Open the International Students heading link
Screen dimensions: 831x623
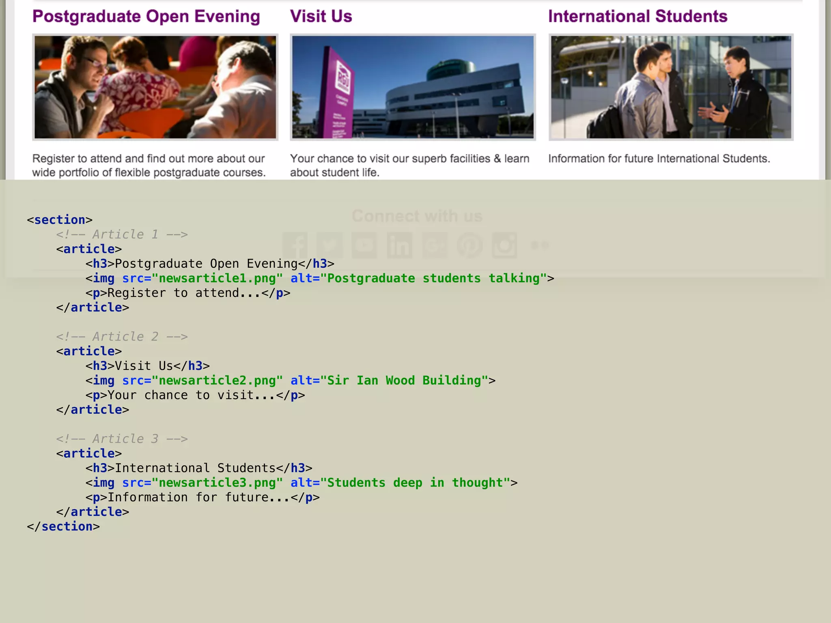click(x=637, y=17)
